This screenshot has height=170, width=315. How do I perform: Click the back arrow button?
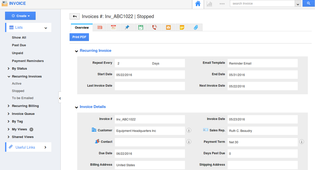(x=75, y=17)
